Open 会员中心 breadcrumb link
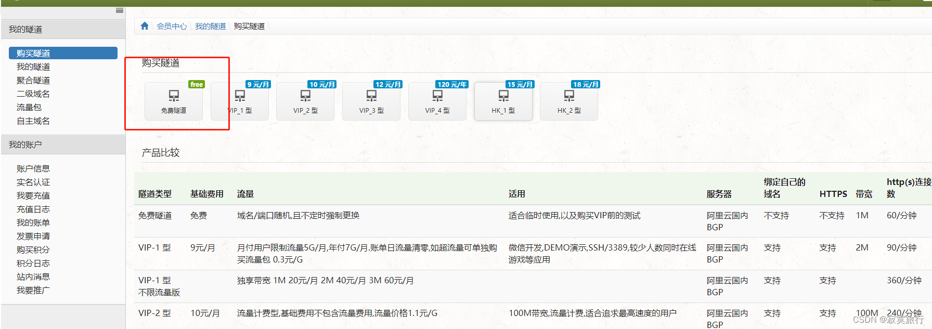The image size is (932, 329). pyautogui.click(x=172, y=26)
